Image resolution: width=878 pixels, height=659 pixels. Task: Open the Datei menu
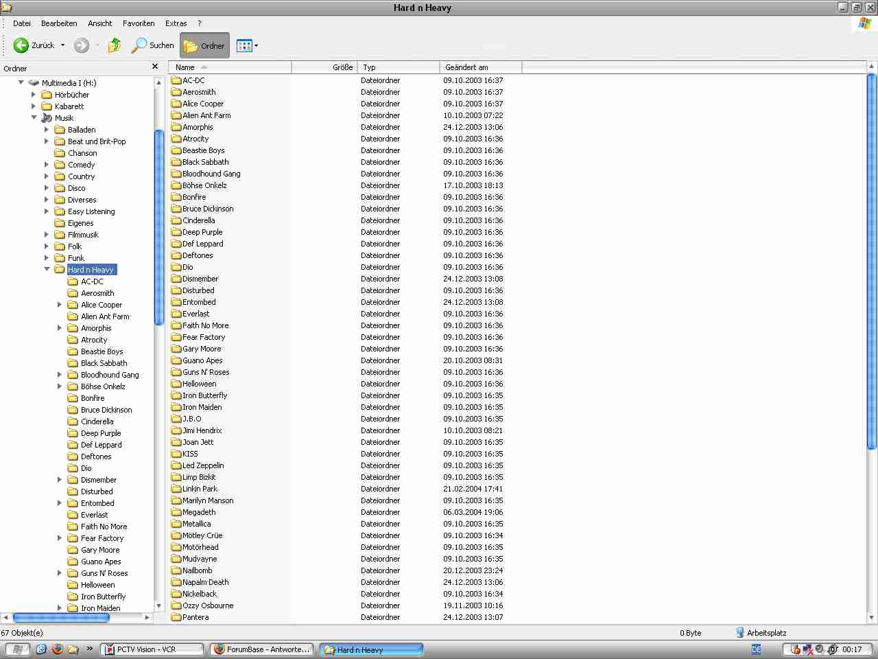tap(22, 23)
